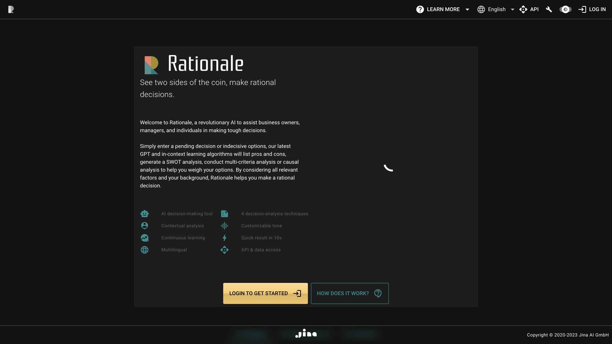Click the Continuous learning chart icon
612x344 pixels.
[144, 238]
